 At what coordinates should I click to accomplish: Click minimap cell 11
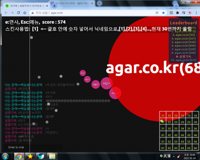point(163,115)
